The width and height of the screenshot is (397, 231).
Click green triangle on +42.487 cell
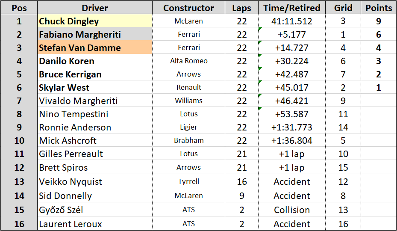(x=260, y=69)
